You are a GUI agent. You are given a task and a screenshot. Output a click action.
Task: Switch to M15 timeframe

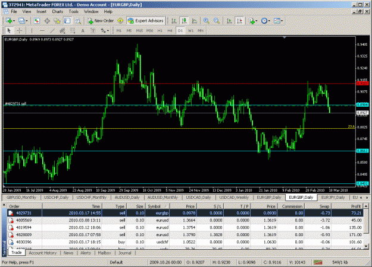tap(139, 30)
